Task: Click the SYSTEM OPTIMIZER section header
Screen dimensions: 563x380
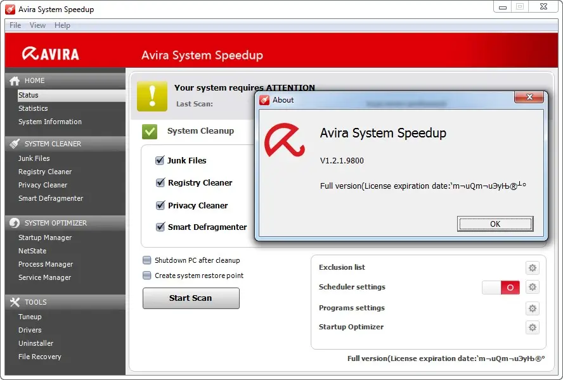Action: point(65,223)
